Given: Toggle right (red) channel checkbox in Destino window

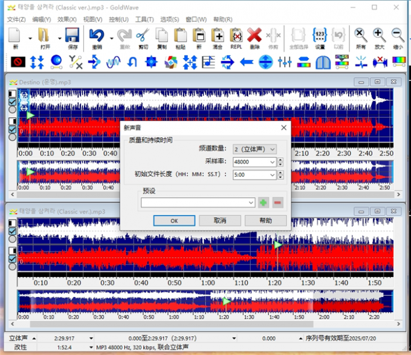Looking at the screenshot, I should [x=12, y=129].
